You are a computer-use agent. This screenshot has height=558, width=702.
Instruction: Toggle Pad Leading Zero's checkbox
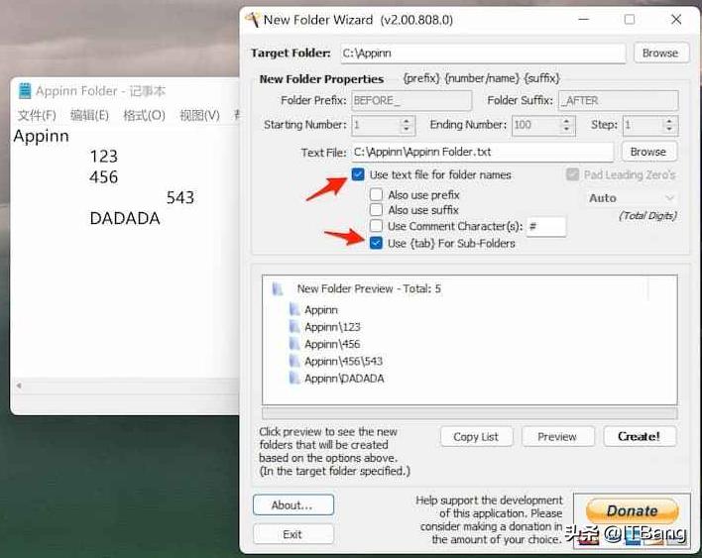click(x=572, y=174)
